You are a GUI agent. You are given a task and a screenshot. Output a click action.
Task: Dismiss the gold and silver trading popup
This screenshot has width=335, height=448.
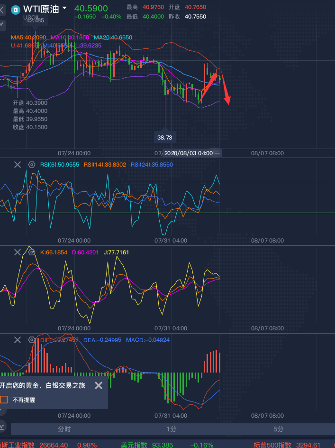99,385
